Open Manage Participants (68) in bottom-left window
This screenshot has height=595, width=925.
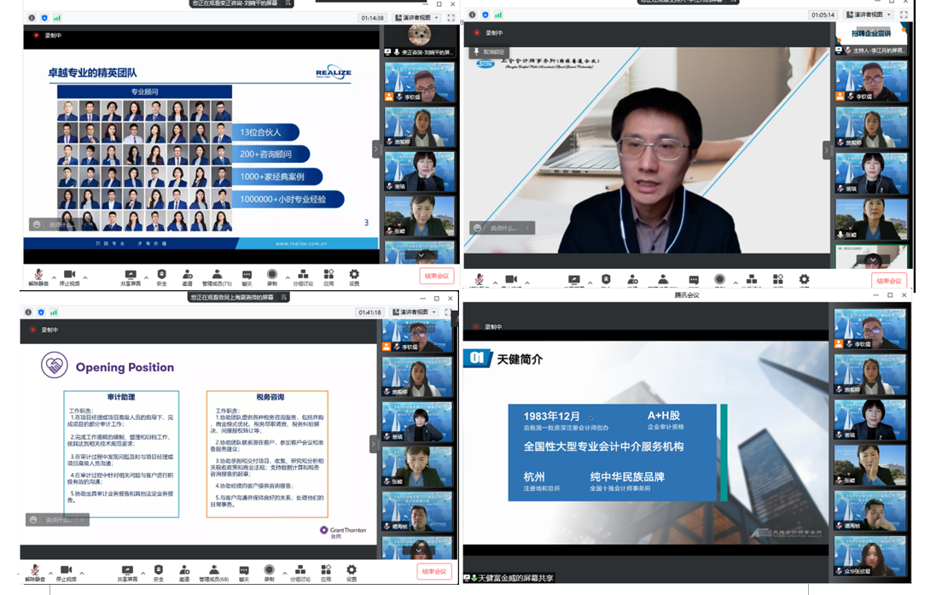coord(214,572)
